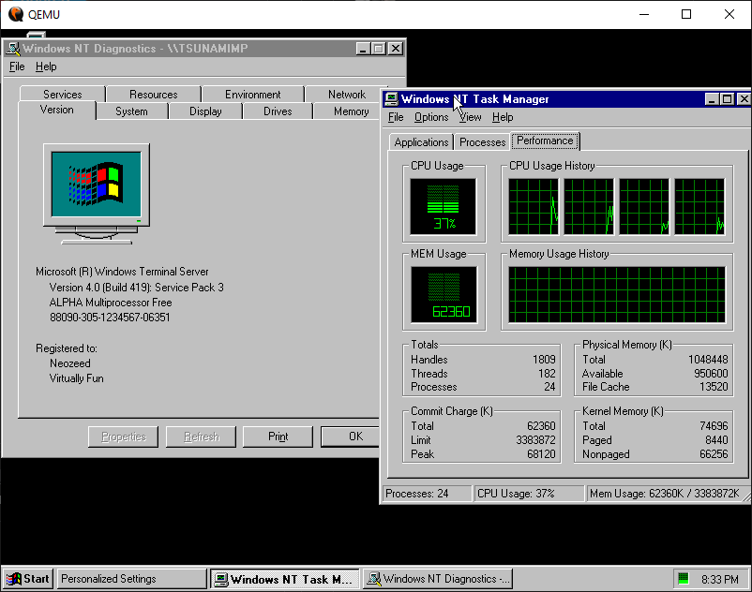Click the File Cache value 13520

[x=714, y=387]
